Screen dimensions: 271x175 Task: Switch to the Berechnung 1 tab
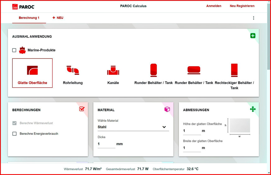pyautogui.click(x=29, y=18)
